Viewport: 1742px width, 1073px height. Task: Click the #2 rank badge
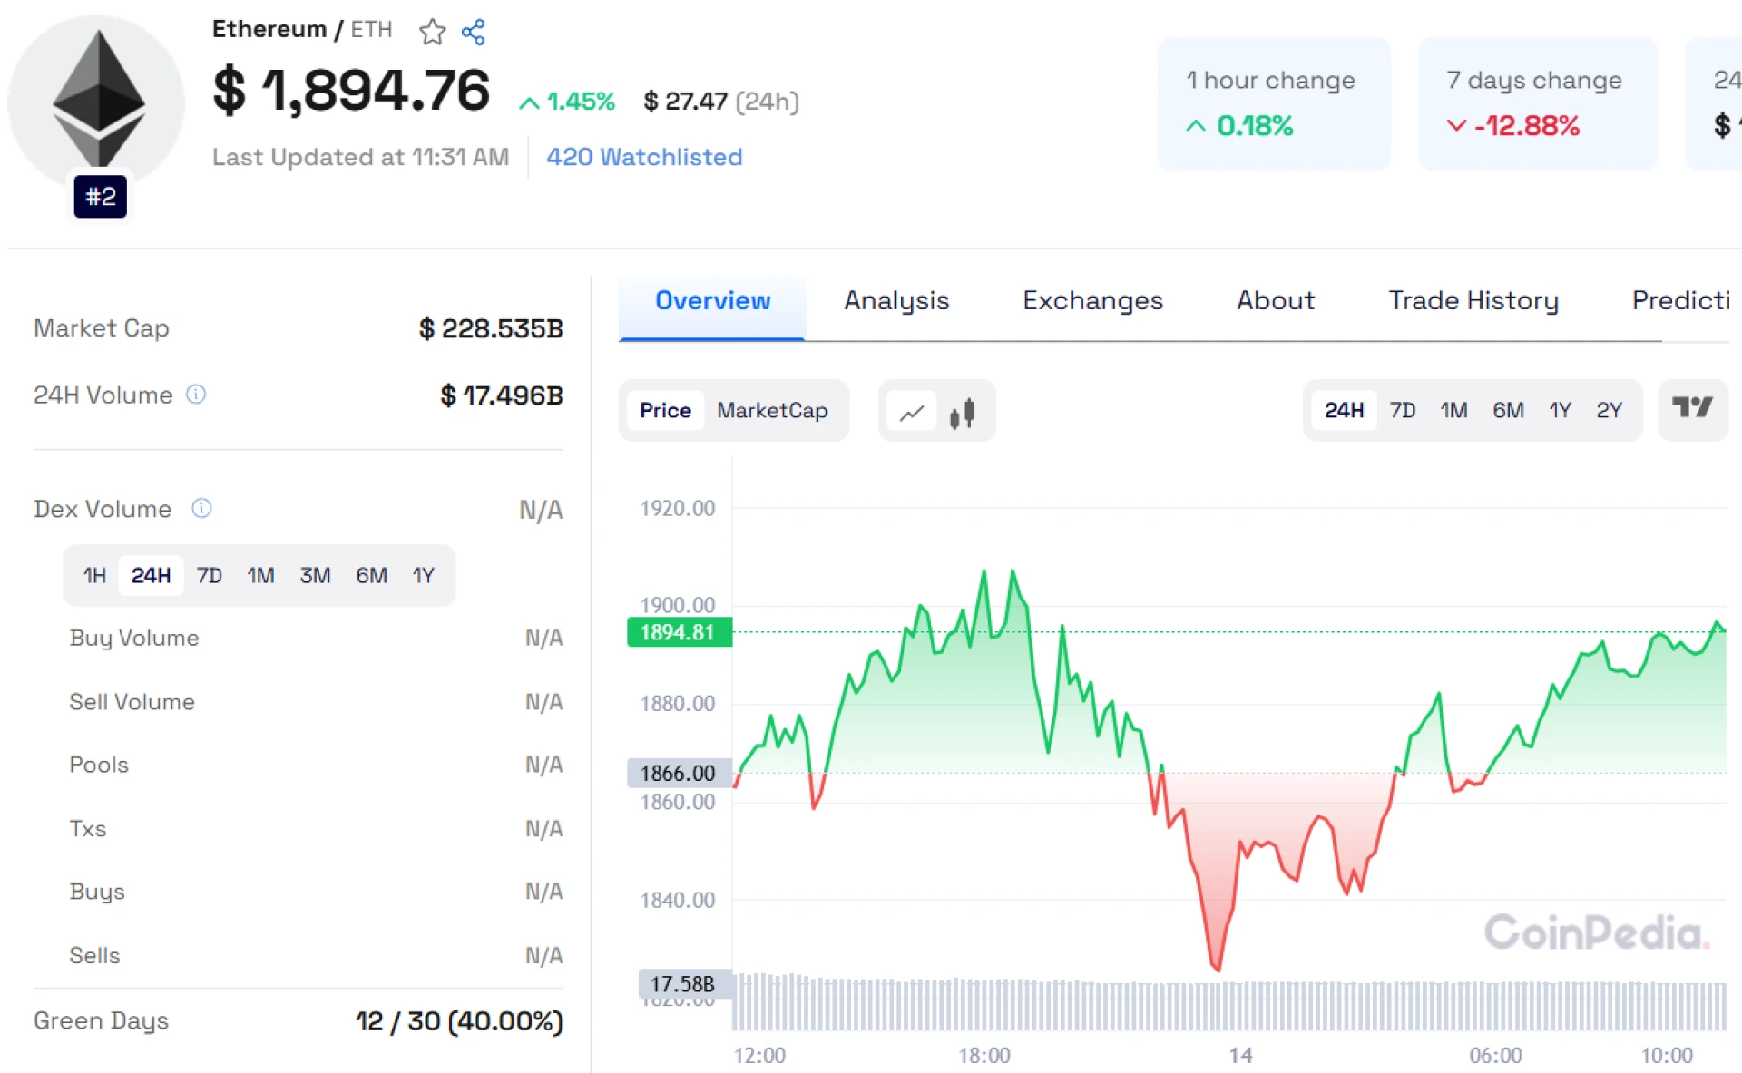(101, 197)
